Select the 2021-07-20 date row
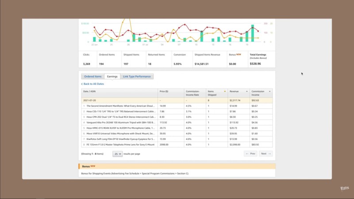 pyautogui.click(x=177, y=100)
